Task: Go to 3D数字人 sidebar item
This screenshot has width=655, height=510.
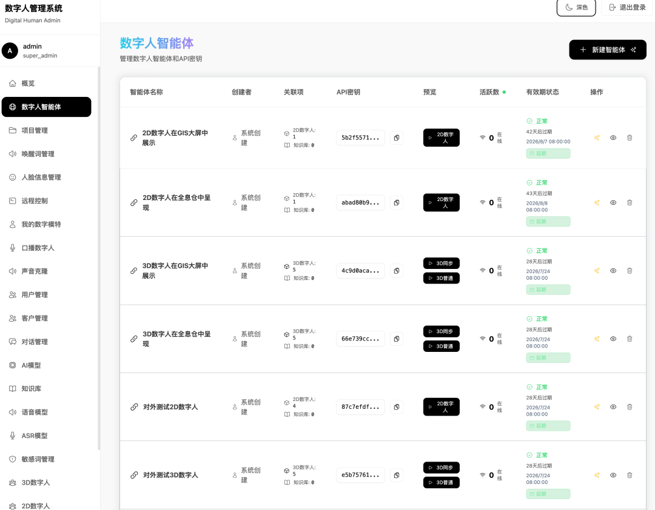Action: (46, 483)
